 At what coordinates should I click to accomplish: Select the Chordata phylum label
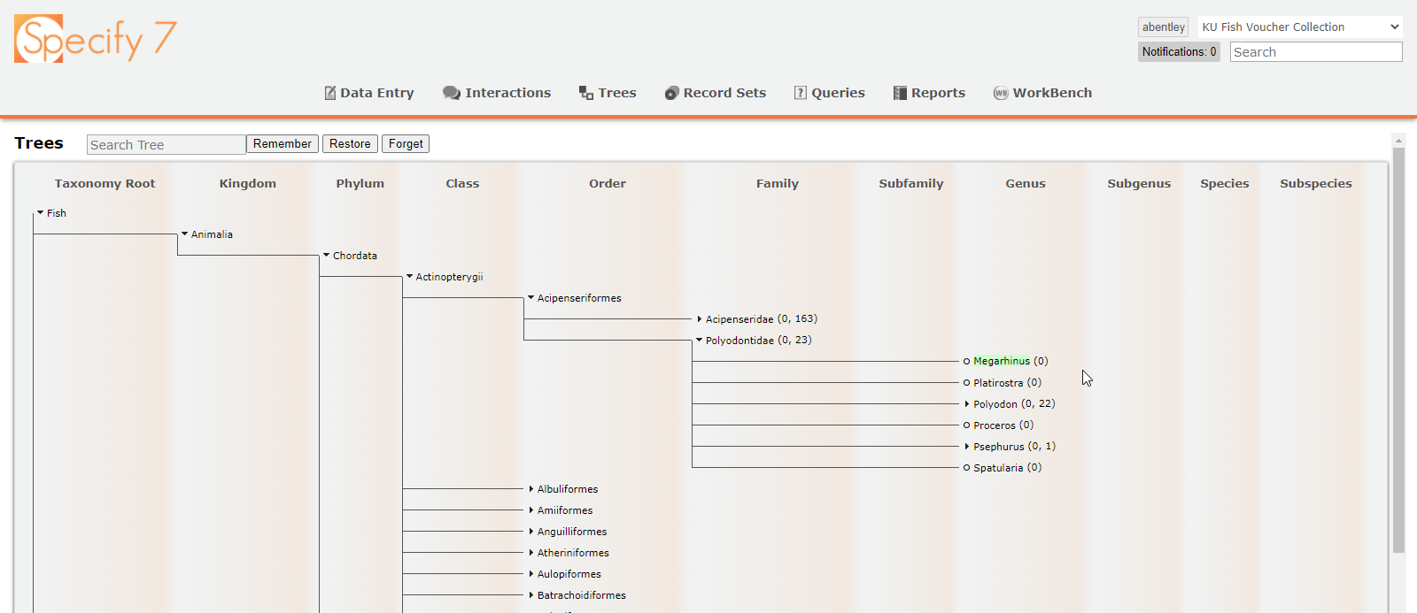coord(355,256)
